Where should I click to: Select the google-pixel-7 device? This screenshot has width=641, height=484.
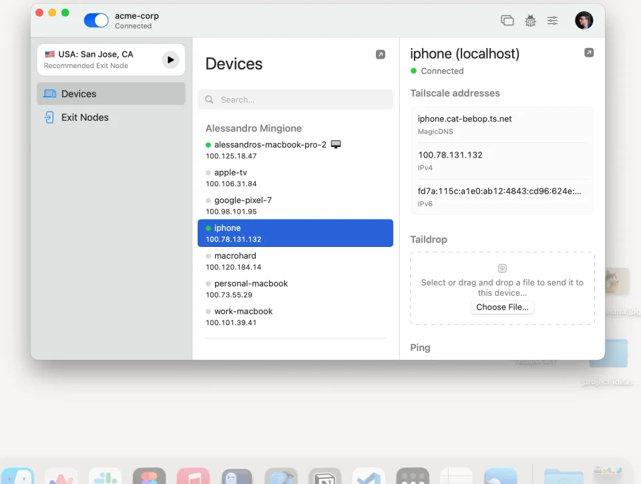[x=295, y=206]
